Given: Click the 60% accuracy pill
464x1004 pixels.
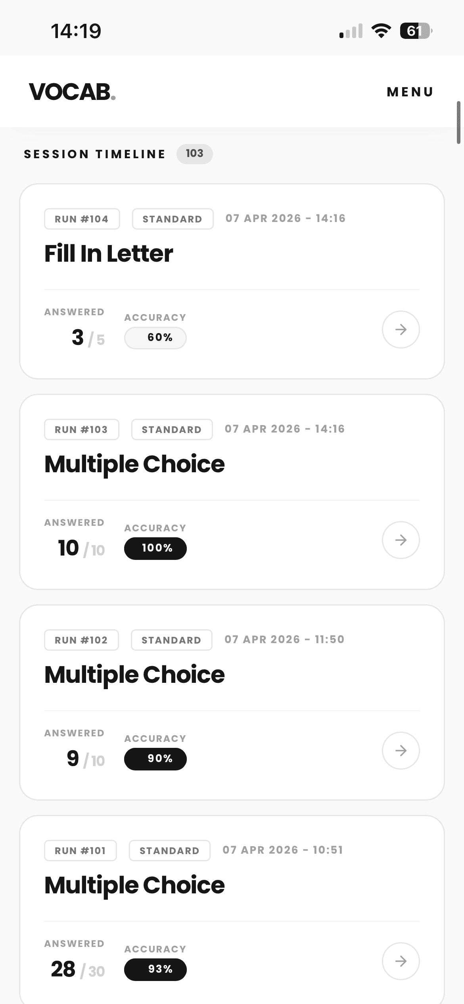Looking at the screenshot, I should (155, 338).
